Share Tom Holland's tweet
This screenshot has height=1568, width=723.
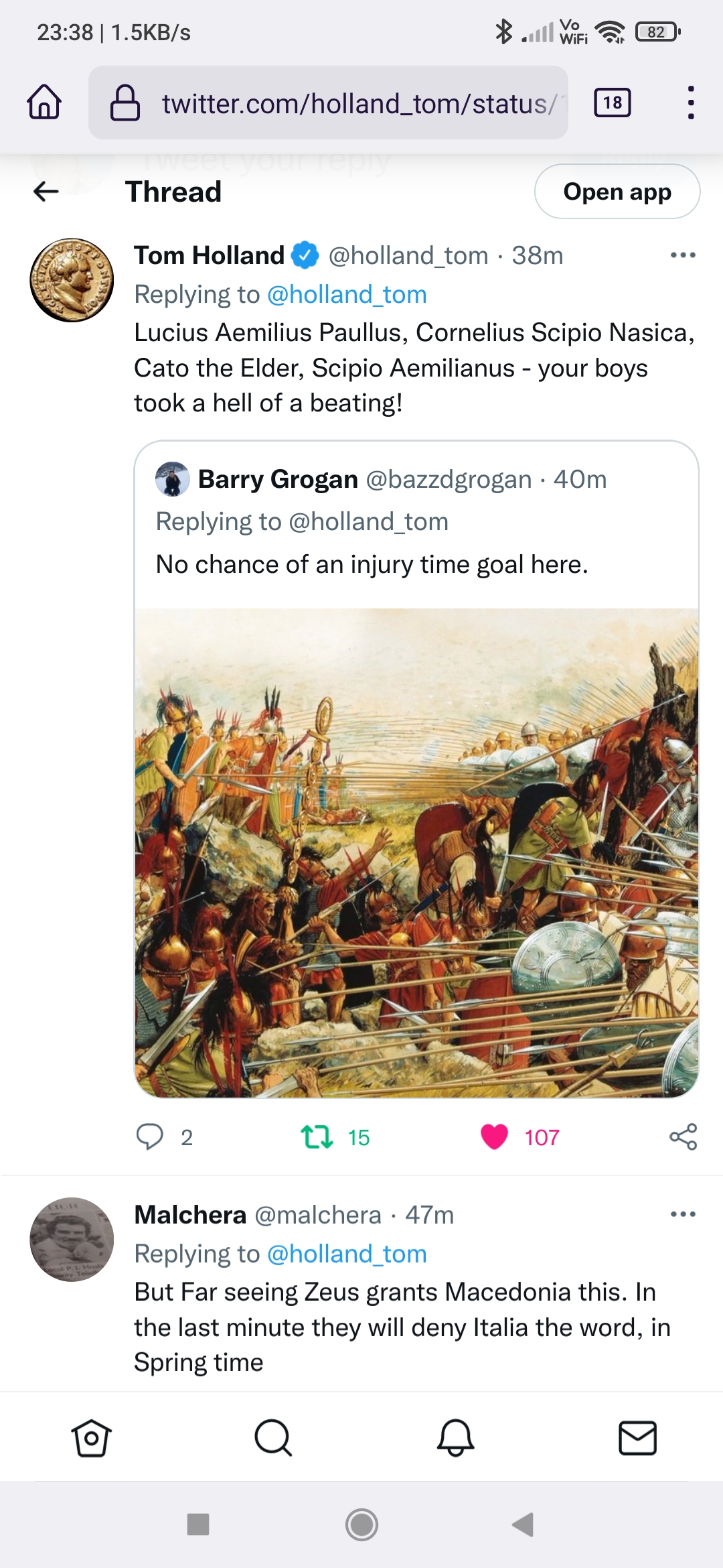pyautogui.click(x=683, y=1136)
